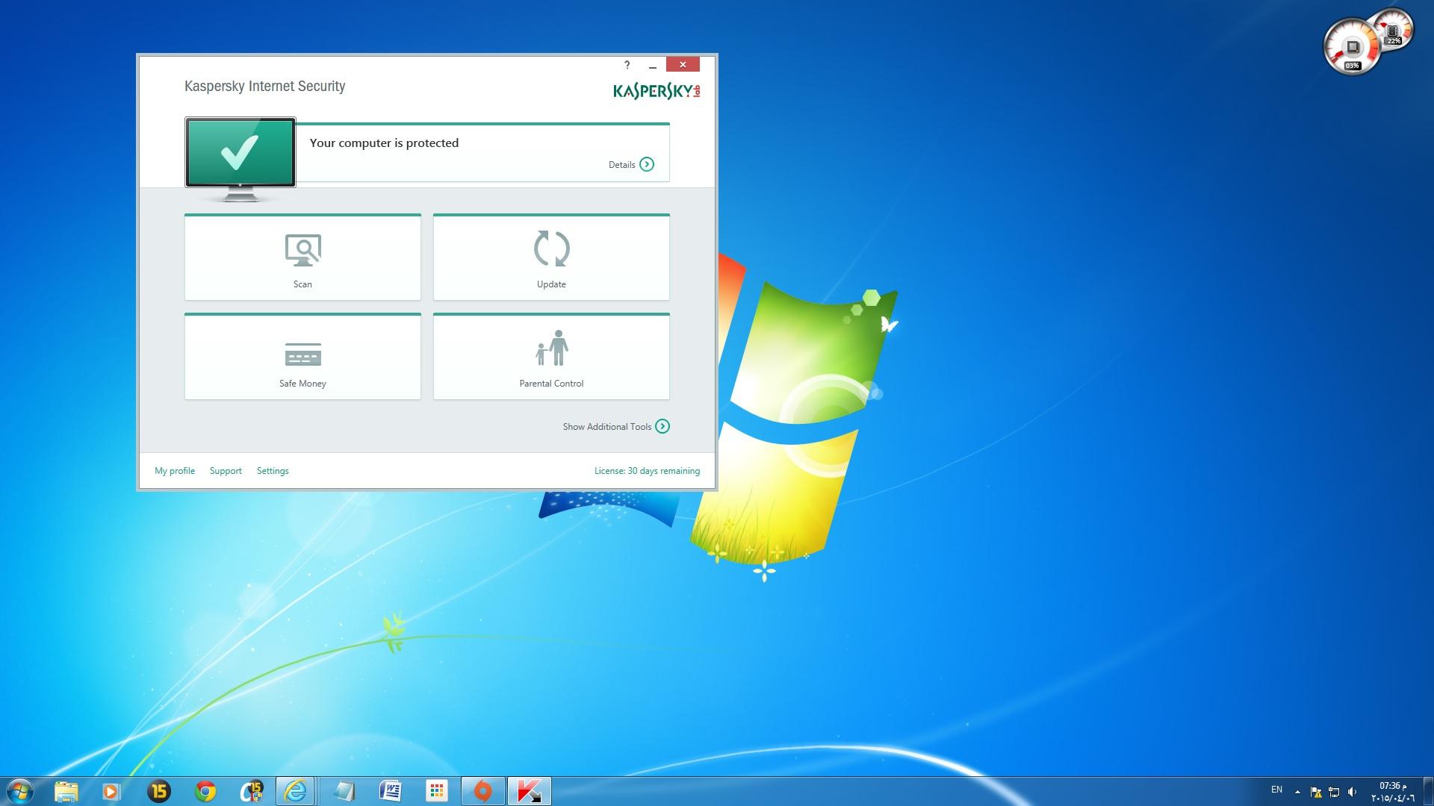Screen dimensions: 1434x806
Task: Minimize the Kaspersky window
Action: click(653, 65)
